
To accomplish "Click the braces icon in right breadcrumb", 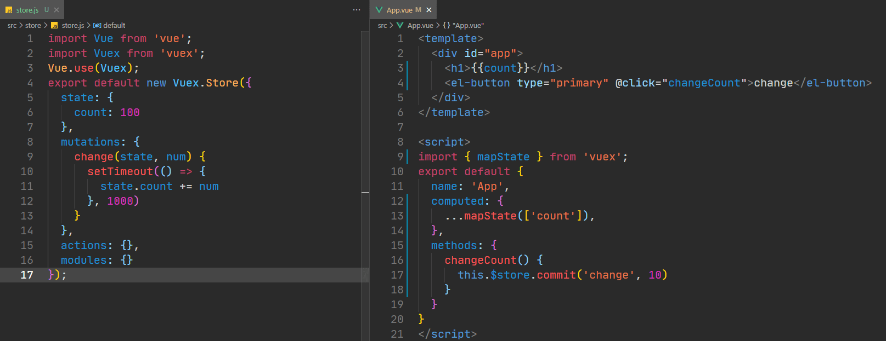I will [447, 25].
